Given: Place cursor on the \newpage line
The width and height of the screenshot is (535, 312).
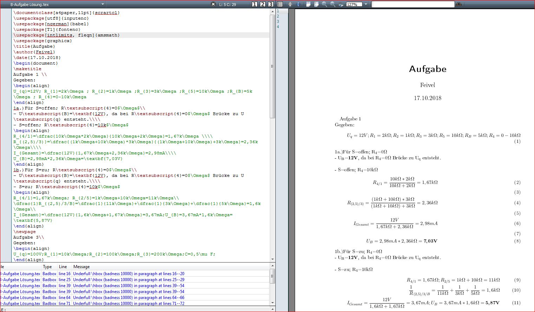Looking at the screenshot, I should pos(25,232).
